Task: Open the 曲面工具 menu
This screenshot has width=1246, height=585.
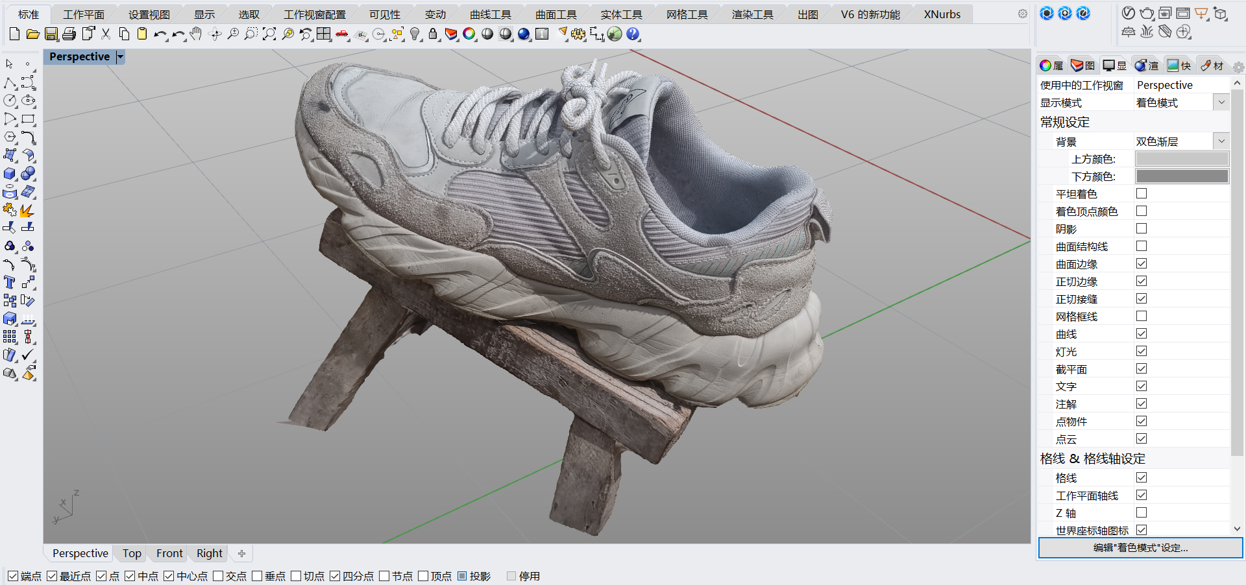Action: 555,13
